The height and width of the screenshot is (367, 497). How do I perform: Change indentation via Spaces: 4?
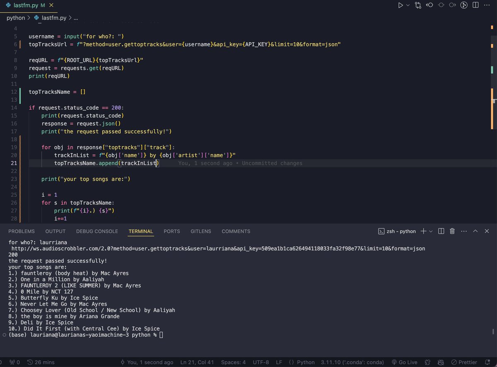point(233,362)
